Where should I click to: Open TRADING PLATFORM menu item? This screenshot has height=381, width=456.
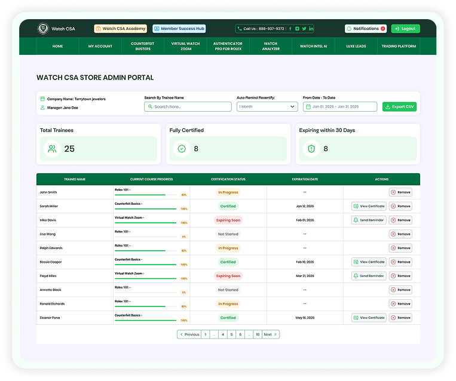click(x=399, y=46)
